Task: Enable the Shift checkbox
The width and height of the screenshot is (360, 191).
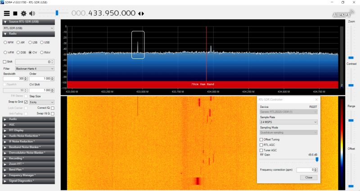Action: tap(4, 62)
